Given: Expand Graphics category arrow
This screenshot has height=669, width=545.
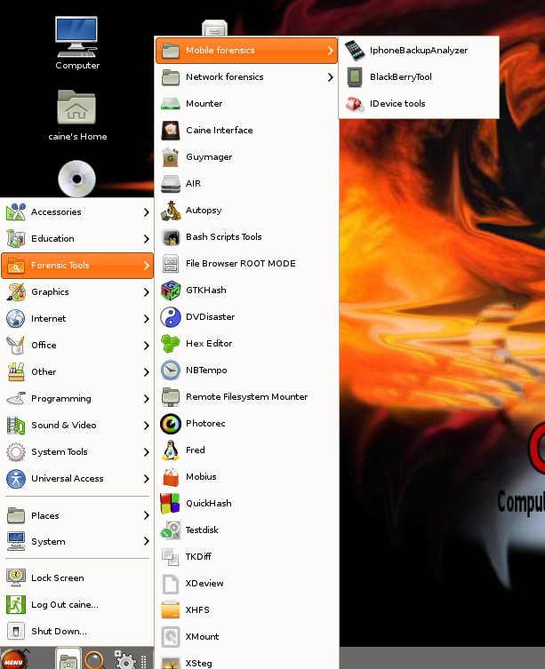Looking at the screenshot, I should (146, 292).
